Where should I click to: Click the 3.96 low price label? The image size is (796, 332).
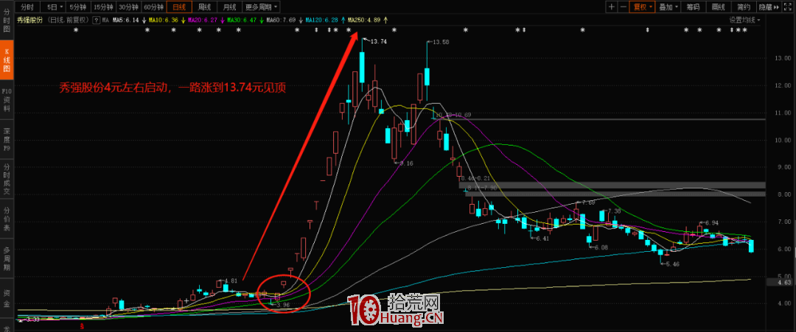282,305
